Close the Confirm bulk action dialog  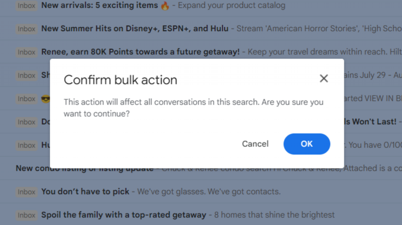(324, 78)
